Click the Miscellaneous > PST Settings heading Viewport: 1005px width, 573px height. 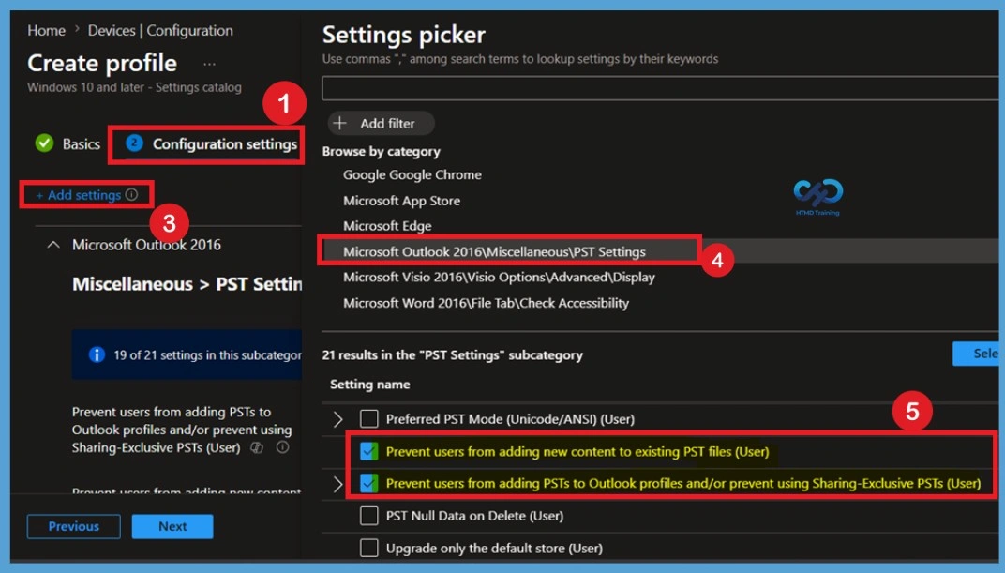click(x=187, y=284)
